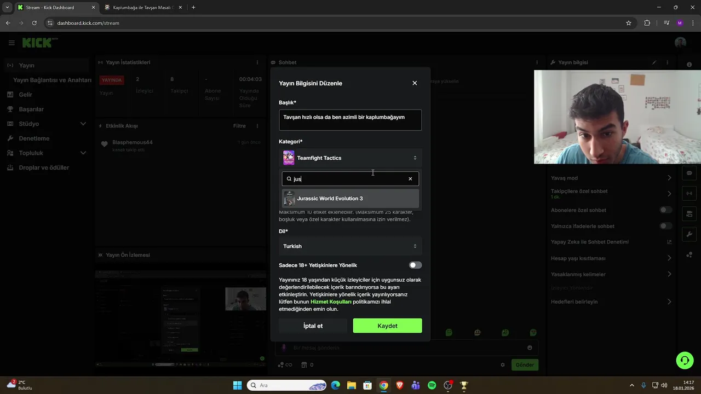Image resolution: width=701 pixels, height=394 pixels.
Task: Open the browser extensions puzzle icon
Action: pyautogui.click(x=647, y=23)
